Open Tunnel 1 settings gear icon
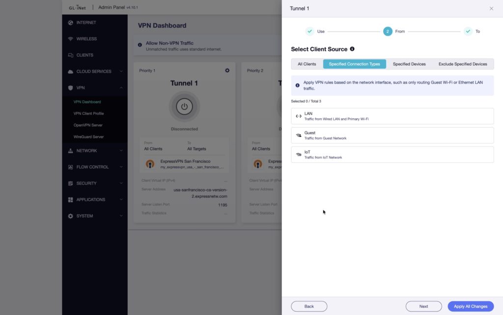Screen dimensions: 503x315 coord(227,71)
